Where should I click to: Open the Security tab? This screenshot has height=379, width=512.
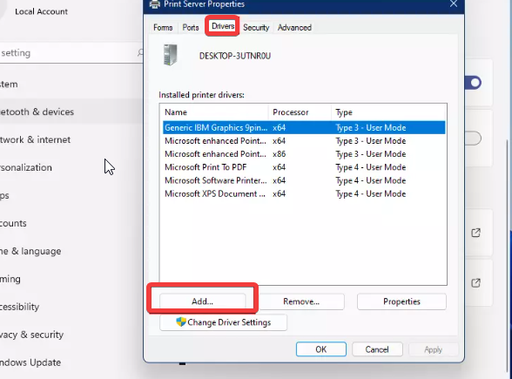256,28
